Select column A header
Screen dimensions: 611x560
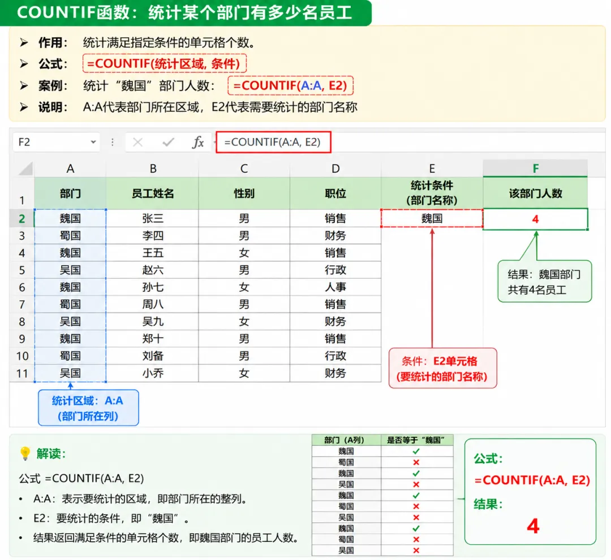[70, 169]
